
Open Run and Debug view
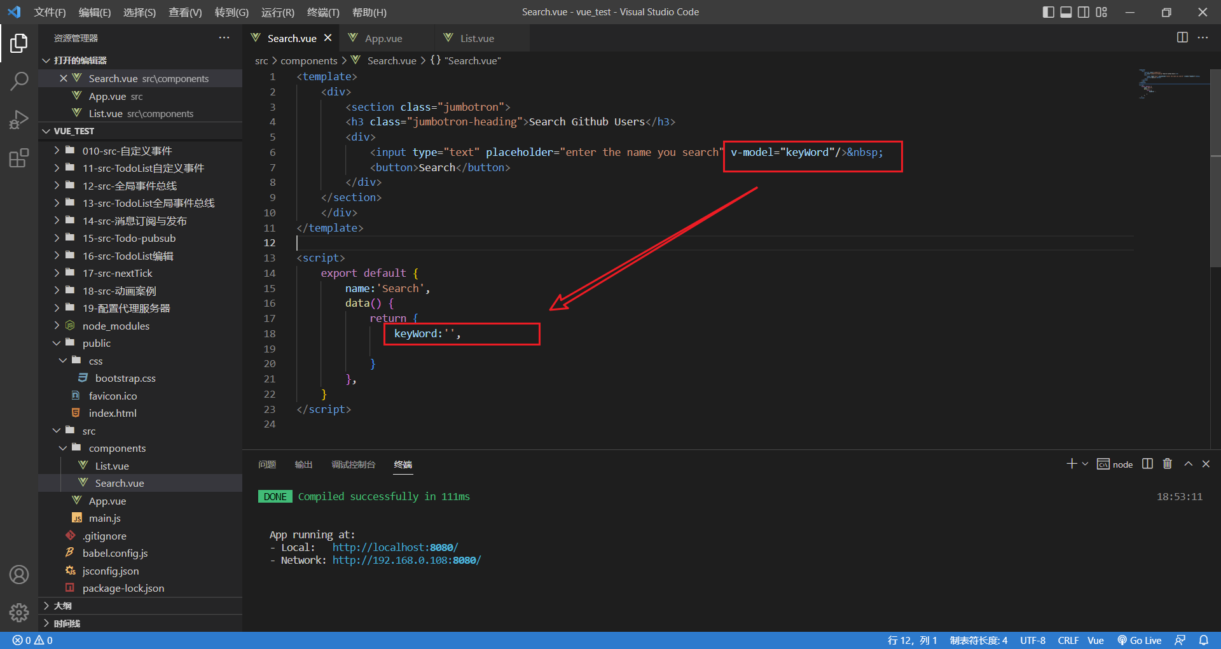19,120
